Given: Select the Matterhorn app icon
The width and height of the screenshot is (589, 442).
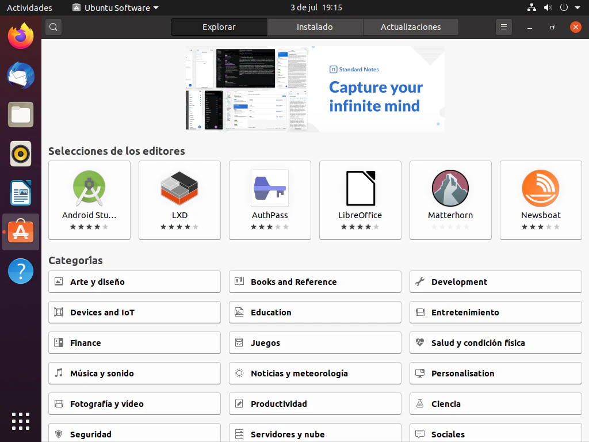Looking at the screenshot, I should tap(450, 188).
